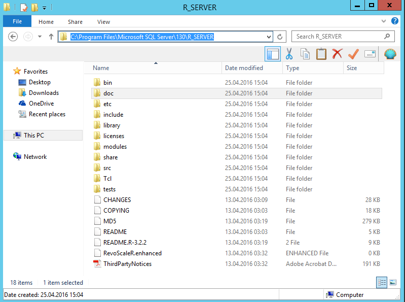Sort by the Type column header

tap(313, 68)
